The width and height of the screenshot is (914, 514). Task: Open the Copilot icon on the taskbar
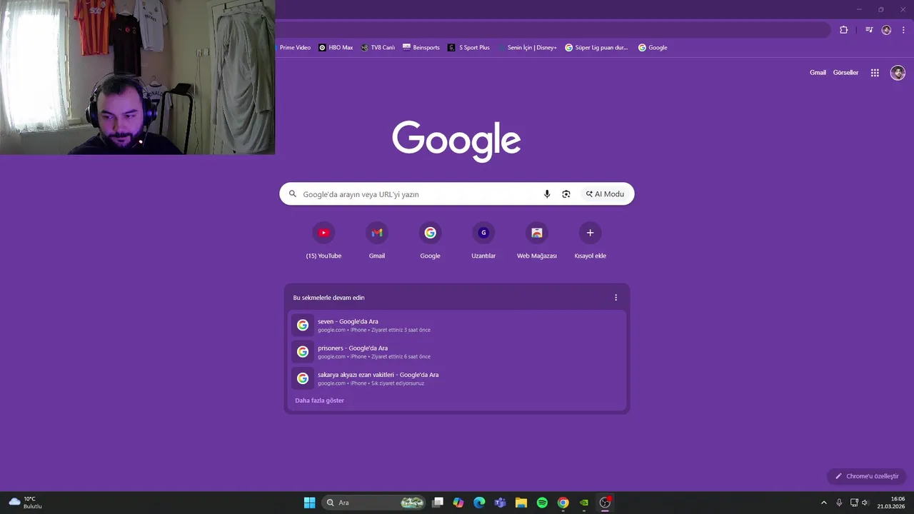pyautogui.click(x=458, y=503)
